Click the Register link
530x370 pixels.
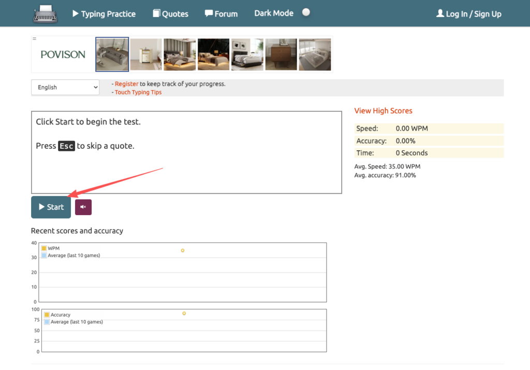126,83
